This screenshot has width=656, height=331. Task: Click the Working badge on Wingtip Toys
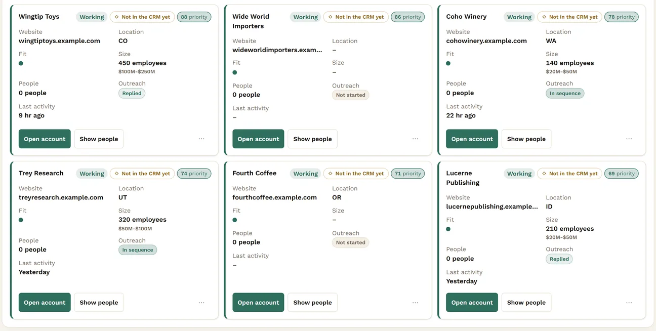[x=92, y=17]
